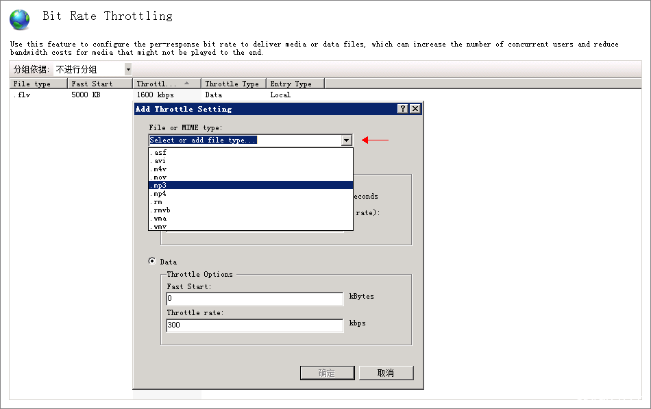Cancel the dialog with the 取消 button

coord(385,373)
